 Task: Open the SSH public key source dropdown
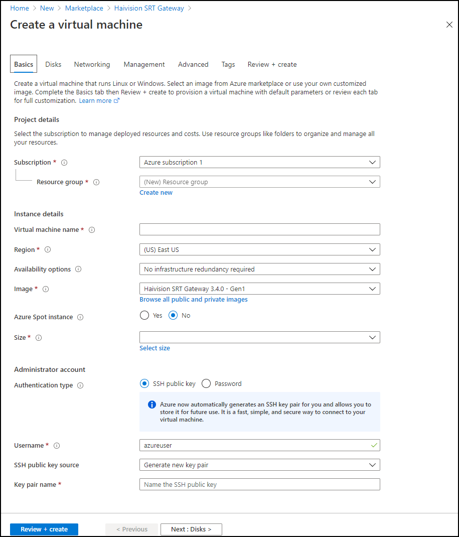click(259, 465)
